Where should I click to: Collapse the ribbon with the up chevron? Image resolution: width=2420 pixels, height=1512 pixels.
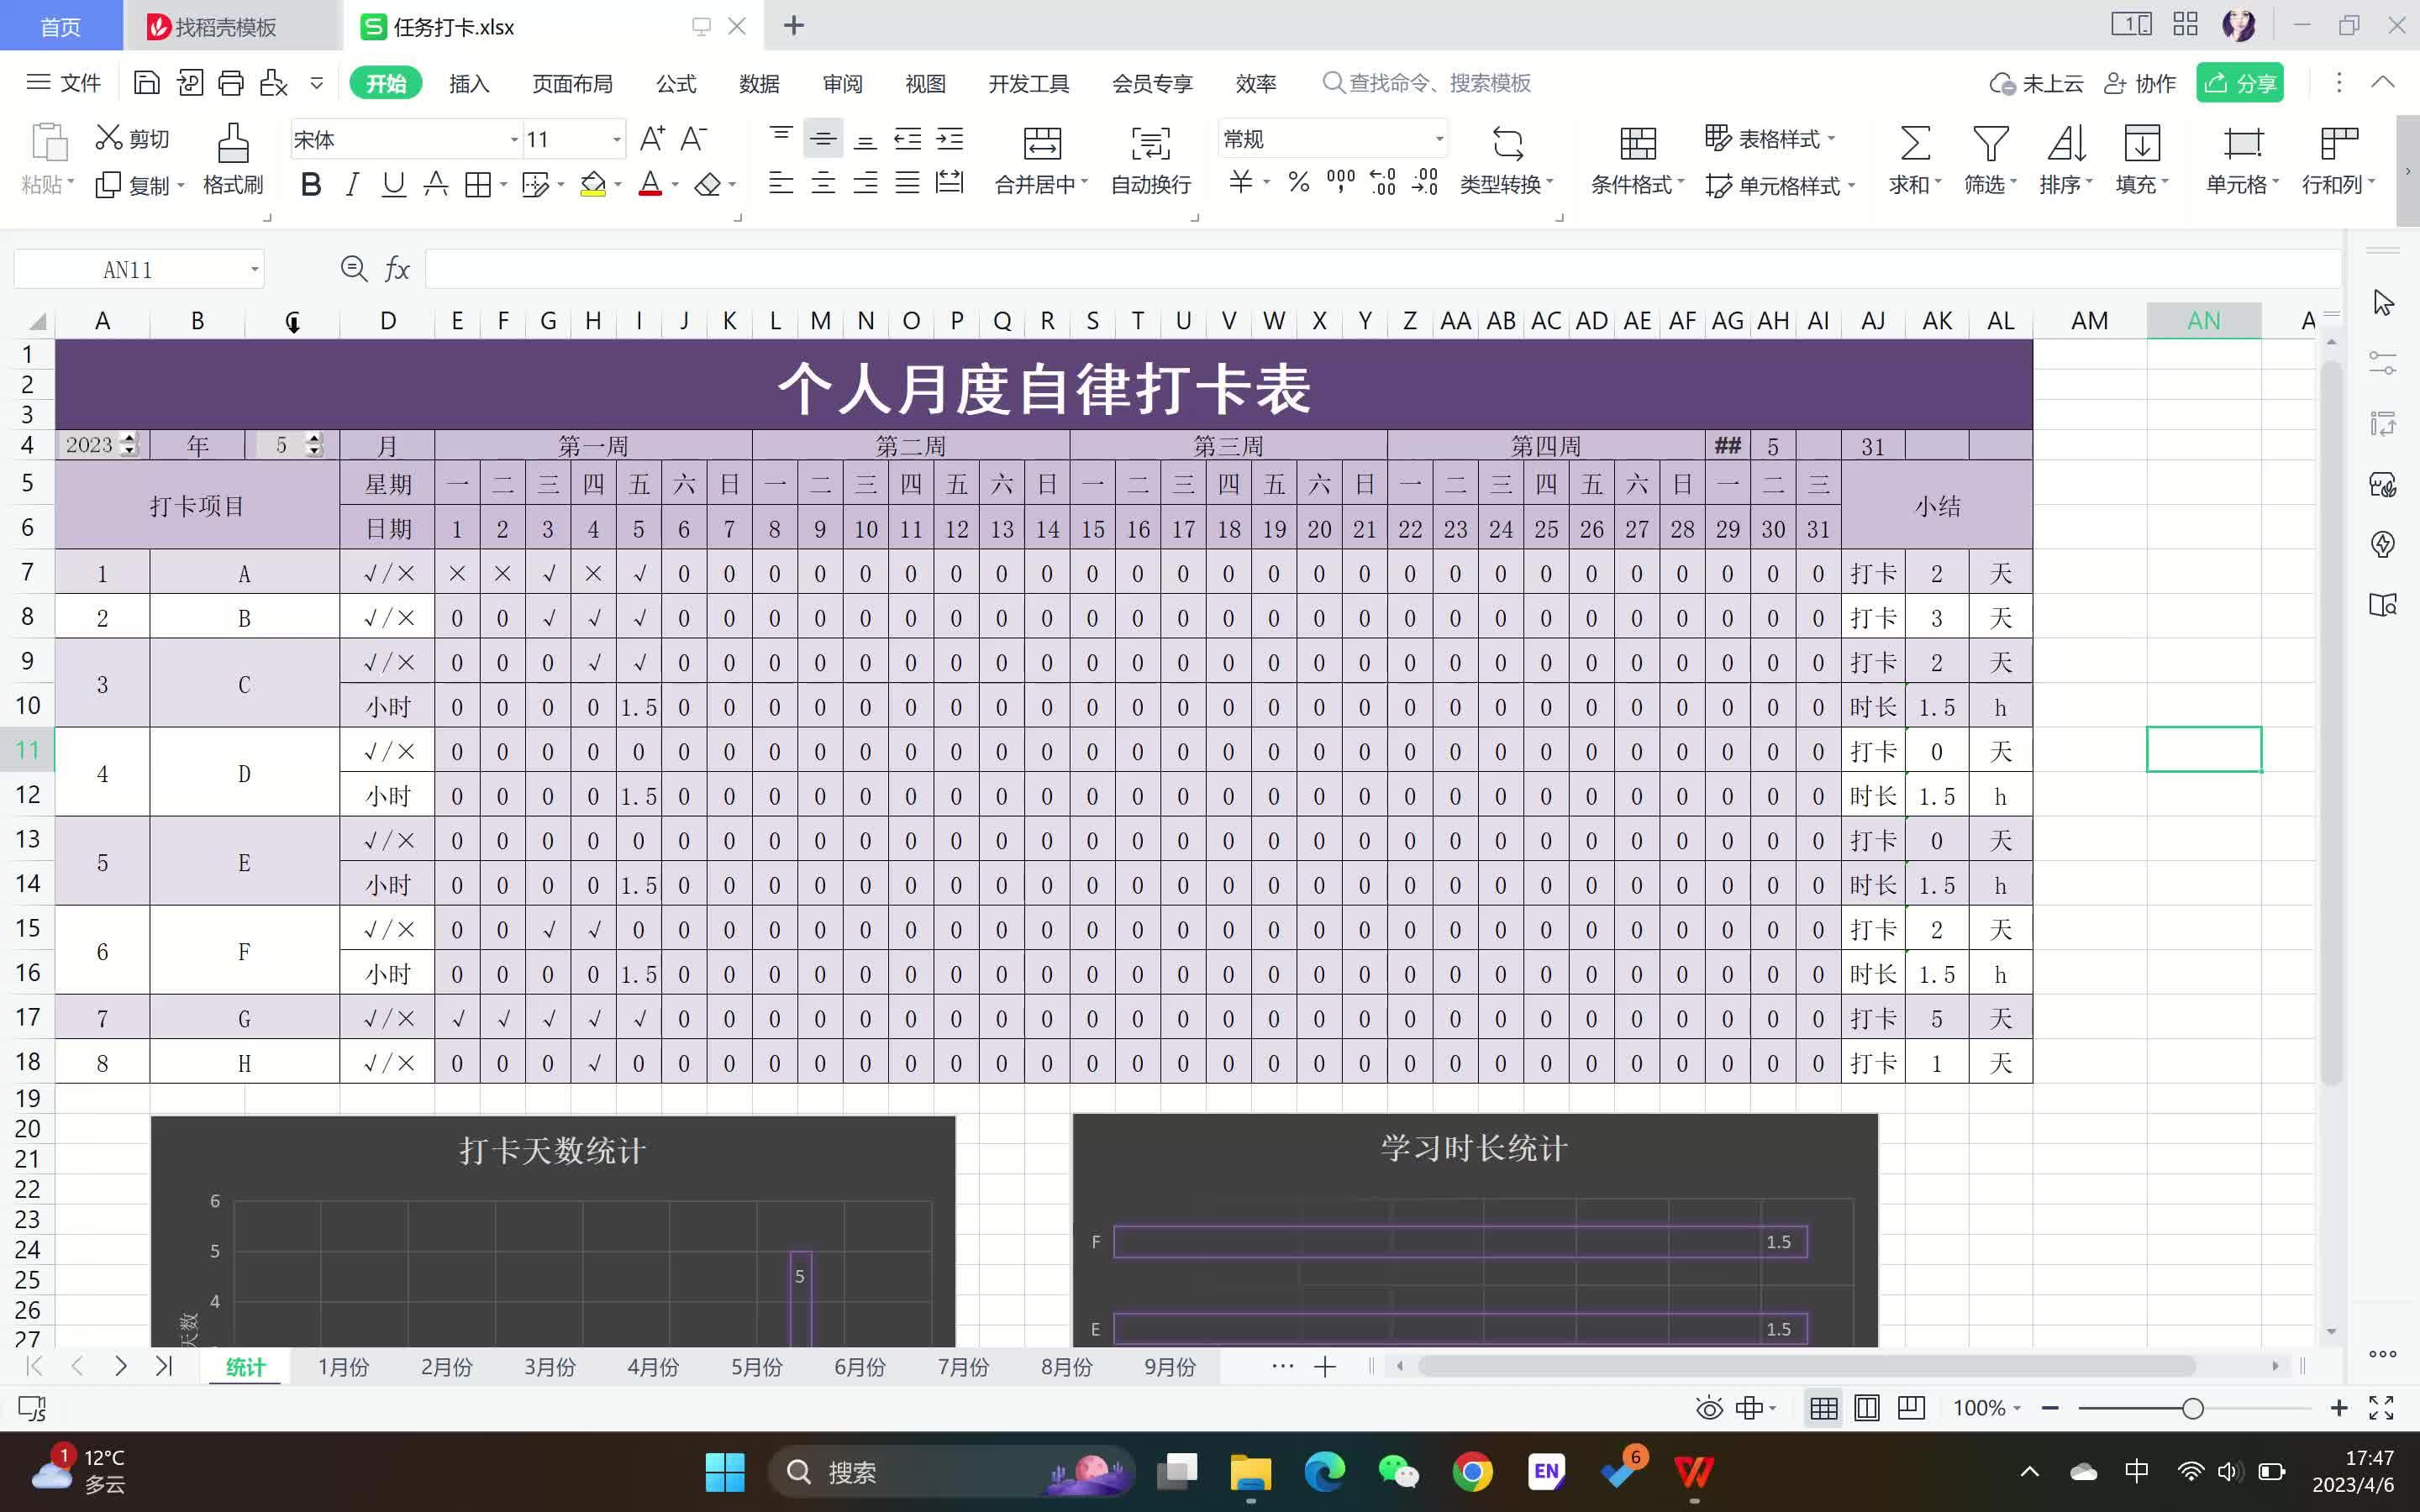point(2383,82)
